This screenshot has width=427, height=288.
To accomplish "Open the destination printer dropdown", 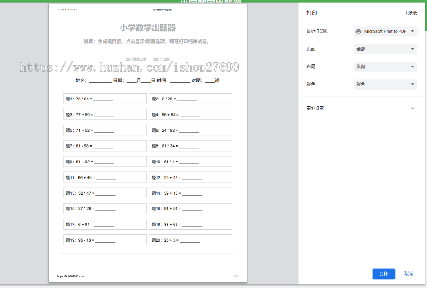I will [385, 31].
